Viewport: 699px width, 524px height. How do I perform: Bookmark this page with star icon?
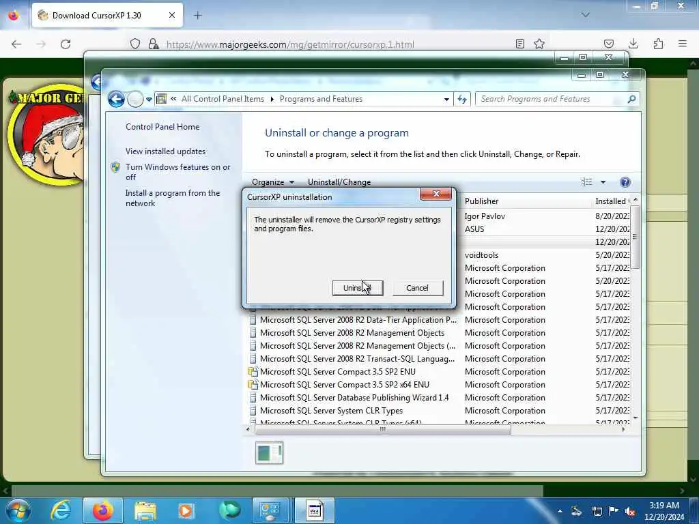(x=539, y=44)
